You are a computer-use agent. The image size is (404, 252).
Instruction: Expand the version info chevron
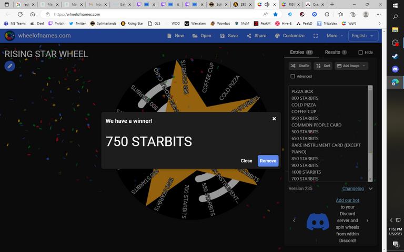pyautogui.click(x=370, y=189)
